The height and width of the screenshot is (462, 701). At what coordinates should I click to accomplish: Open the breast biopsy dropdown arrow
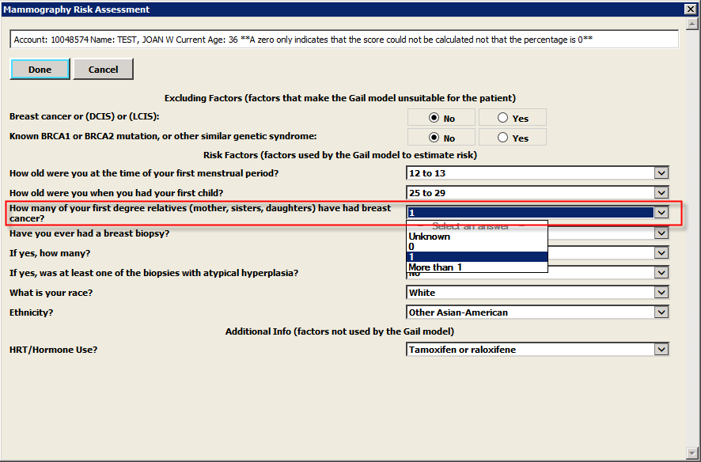pos(661,233)
